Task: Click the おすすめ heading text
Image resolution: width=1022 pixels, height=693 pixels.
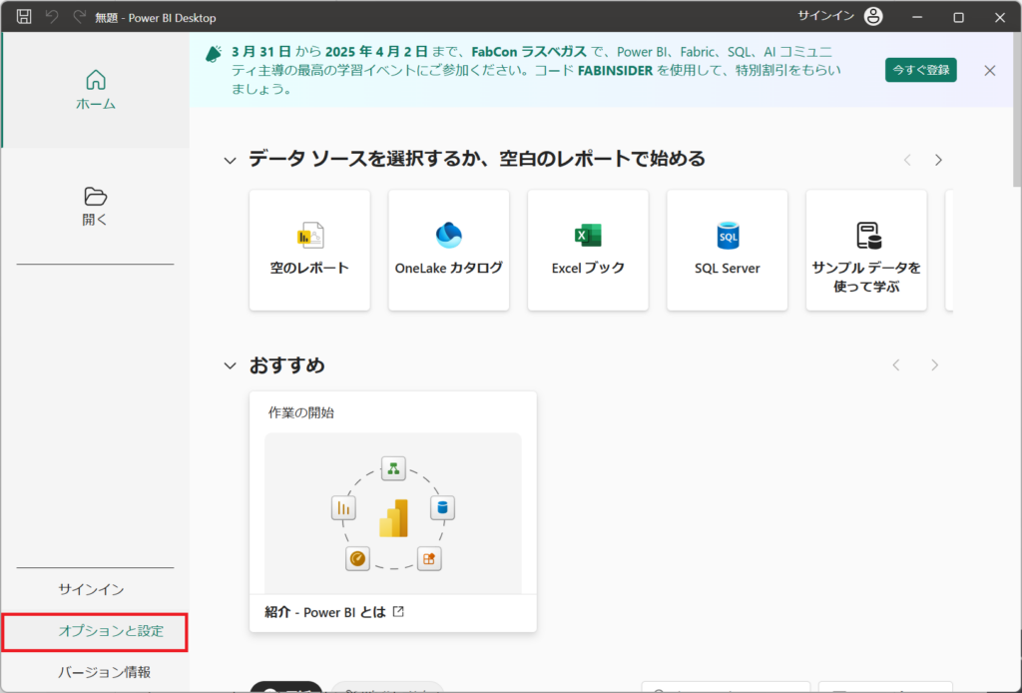Action: pos(286,365)
